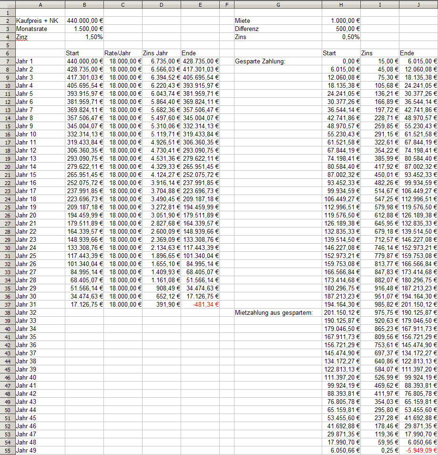Select the 15,00 € Zins cell
Image resolution: width=438 pixels, height=455 pixels.
pos(380,62)
